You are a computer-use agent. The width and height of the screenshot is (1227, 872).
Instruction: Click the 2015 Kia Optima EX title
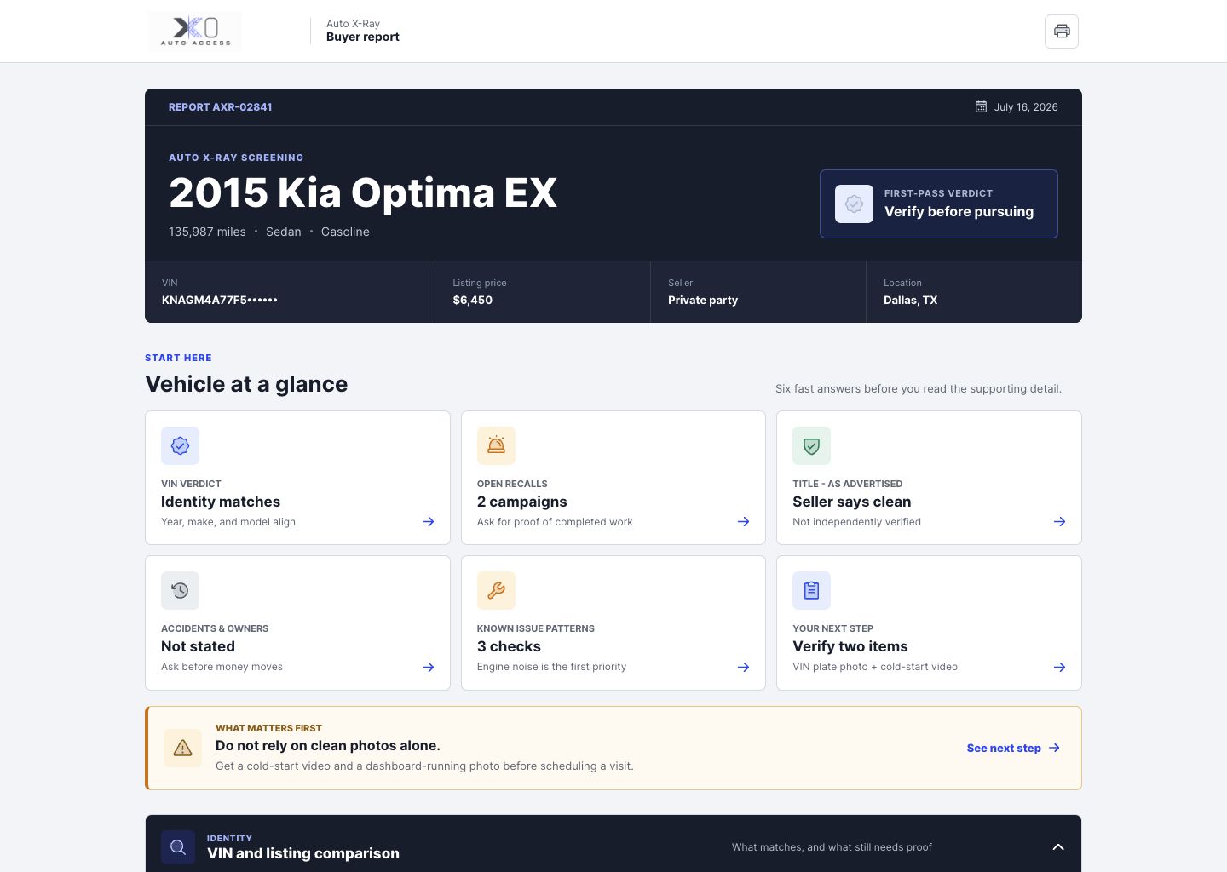363,192
